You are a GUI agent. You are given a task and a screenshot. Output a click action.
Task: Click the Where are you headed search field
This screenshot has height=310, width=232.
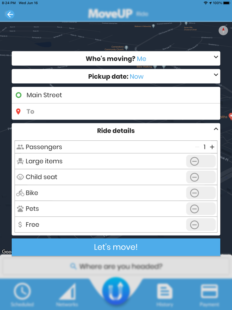click(116, 266)
